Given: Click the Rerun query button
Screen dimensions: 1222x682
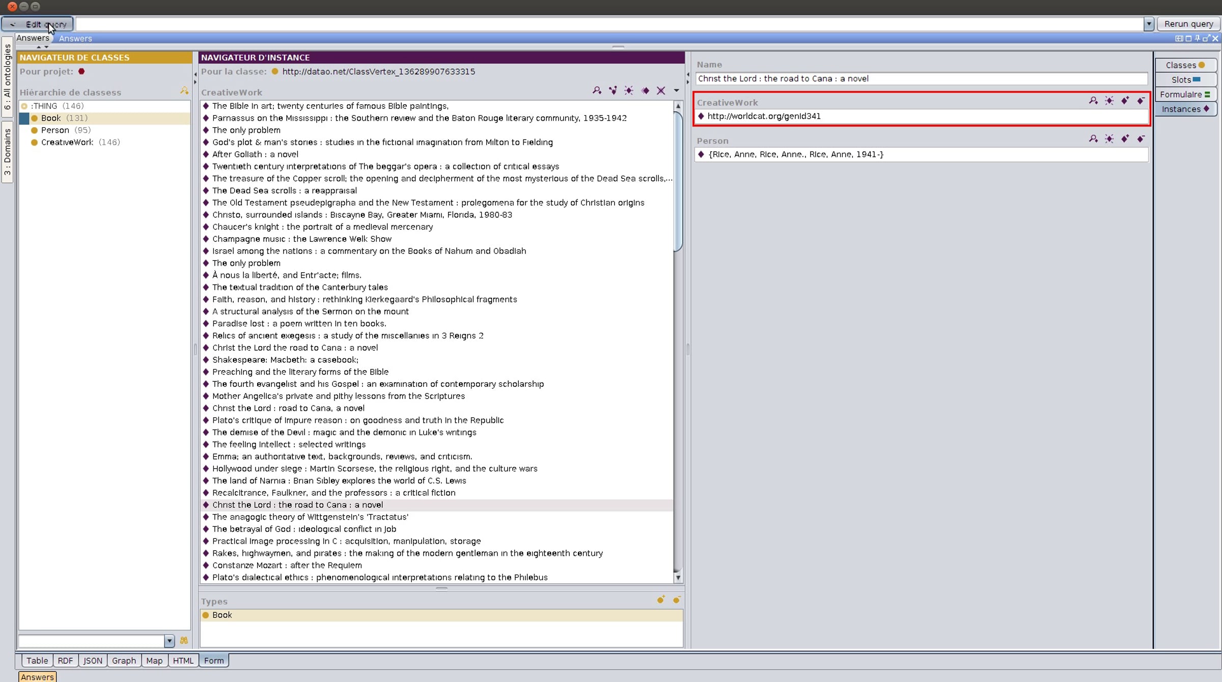Looking at the screenshot, I should (x=1188, y=24).
